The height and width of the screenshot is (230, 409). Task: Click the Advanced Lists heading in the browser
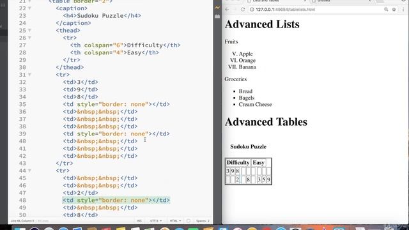[262, 24]
